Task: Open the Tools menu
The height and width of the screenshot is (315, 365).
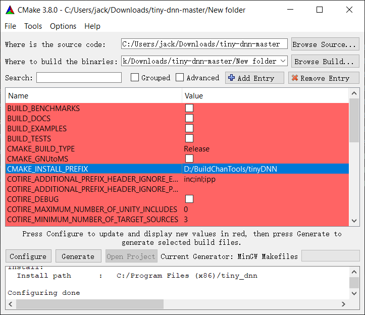Action: pos(33,26)
